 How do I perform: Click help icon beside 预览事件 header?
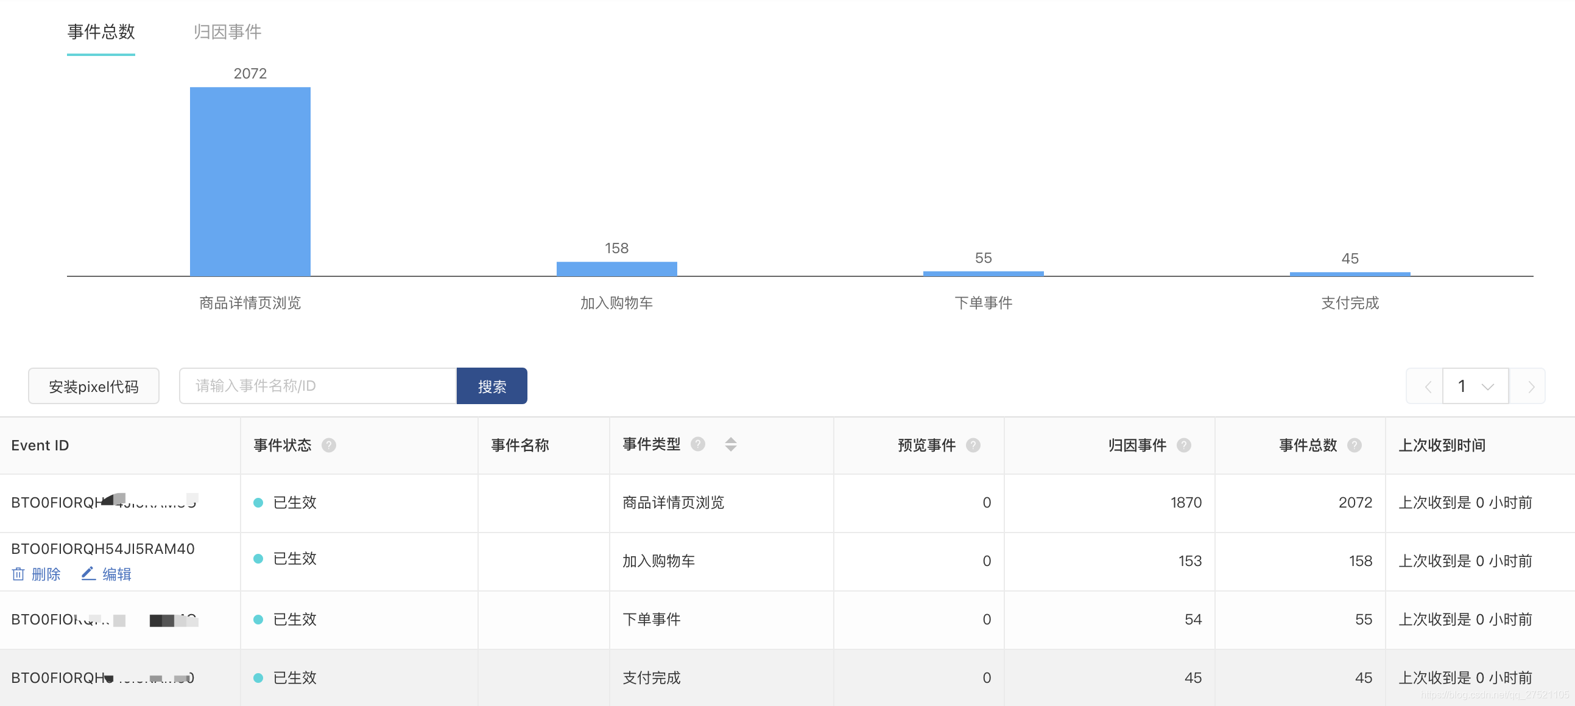[x=973, y=446]
